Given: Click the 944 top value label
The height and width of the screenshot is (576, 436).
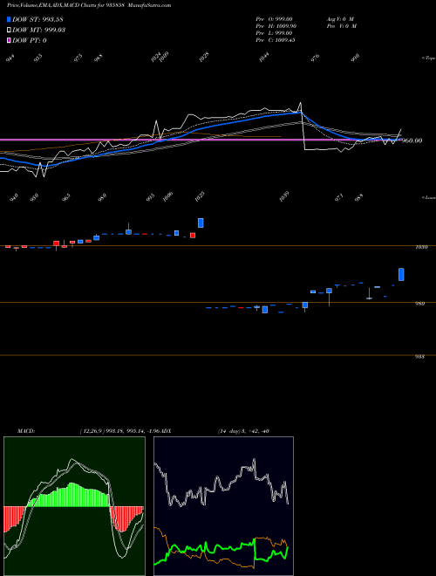Looking at the screenshot, I should tap(10, 58).
